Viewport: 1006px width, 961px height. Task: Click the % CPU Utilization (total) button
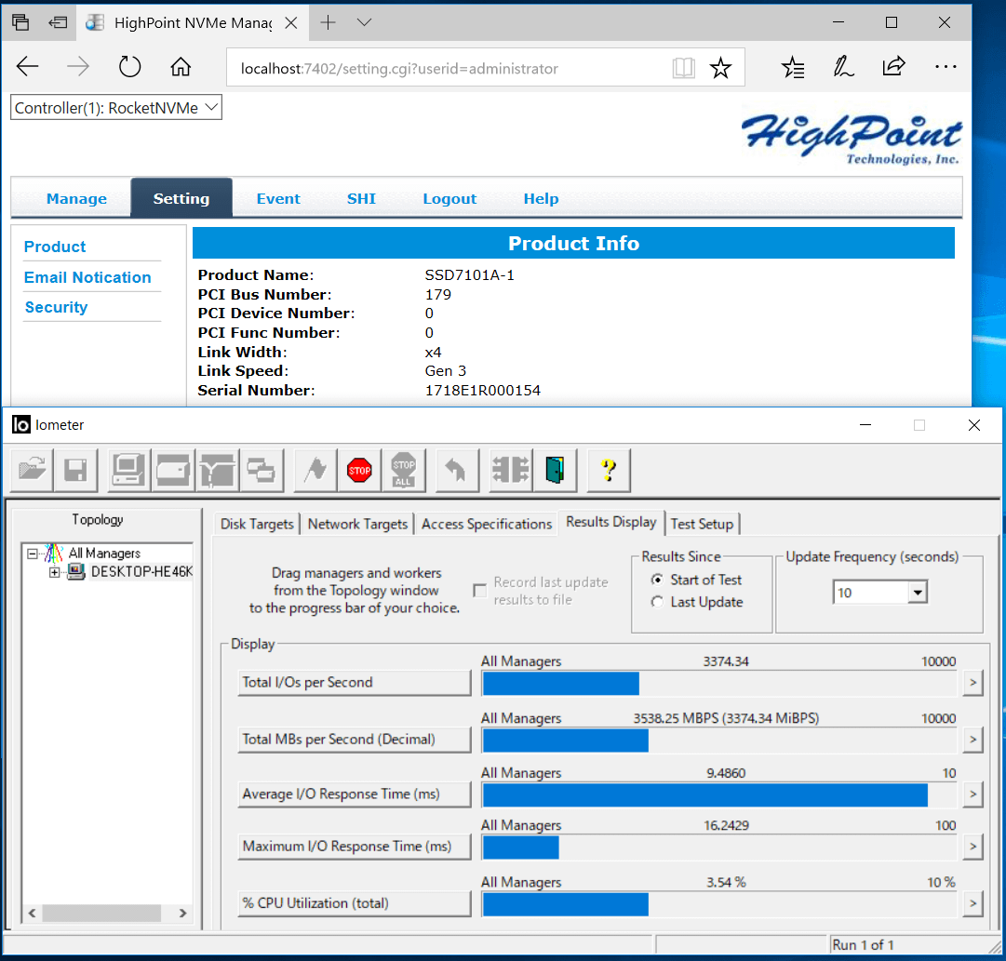coord(355,904)
